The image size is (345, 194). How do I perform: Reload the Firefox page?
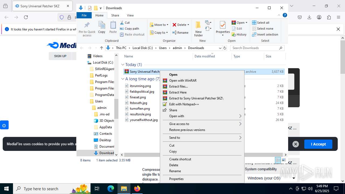point(26,17)
